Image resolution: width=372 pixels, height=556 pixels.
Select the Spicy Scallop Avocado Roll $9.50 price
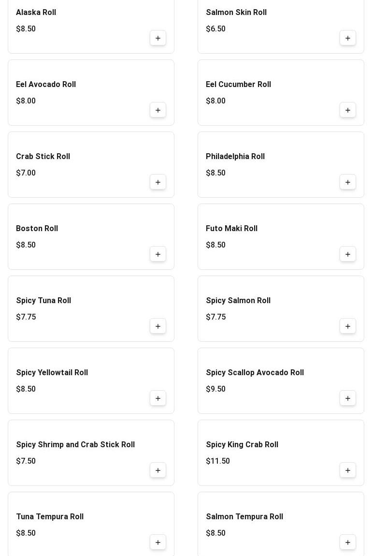tap(216, 389)
